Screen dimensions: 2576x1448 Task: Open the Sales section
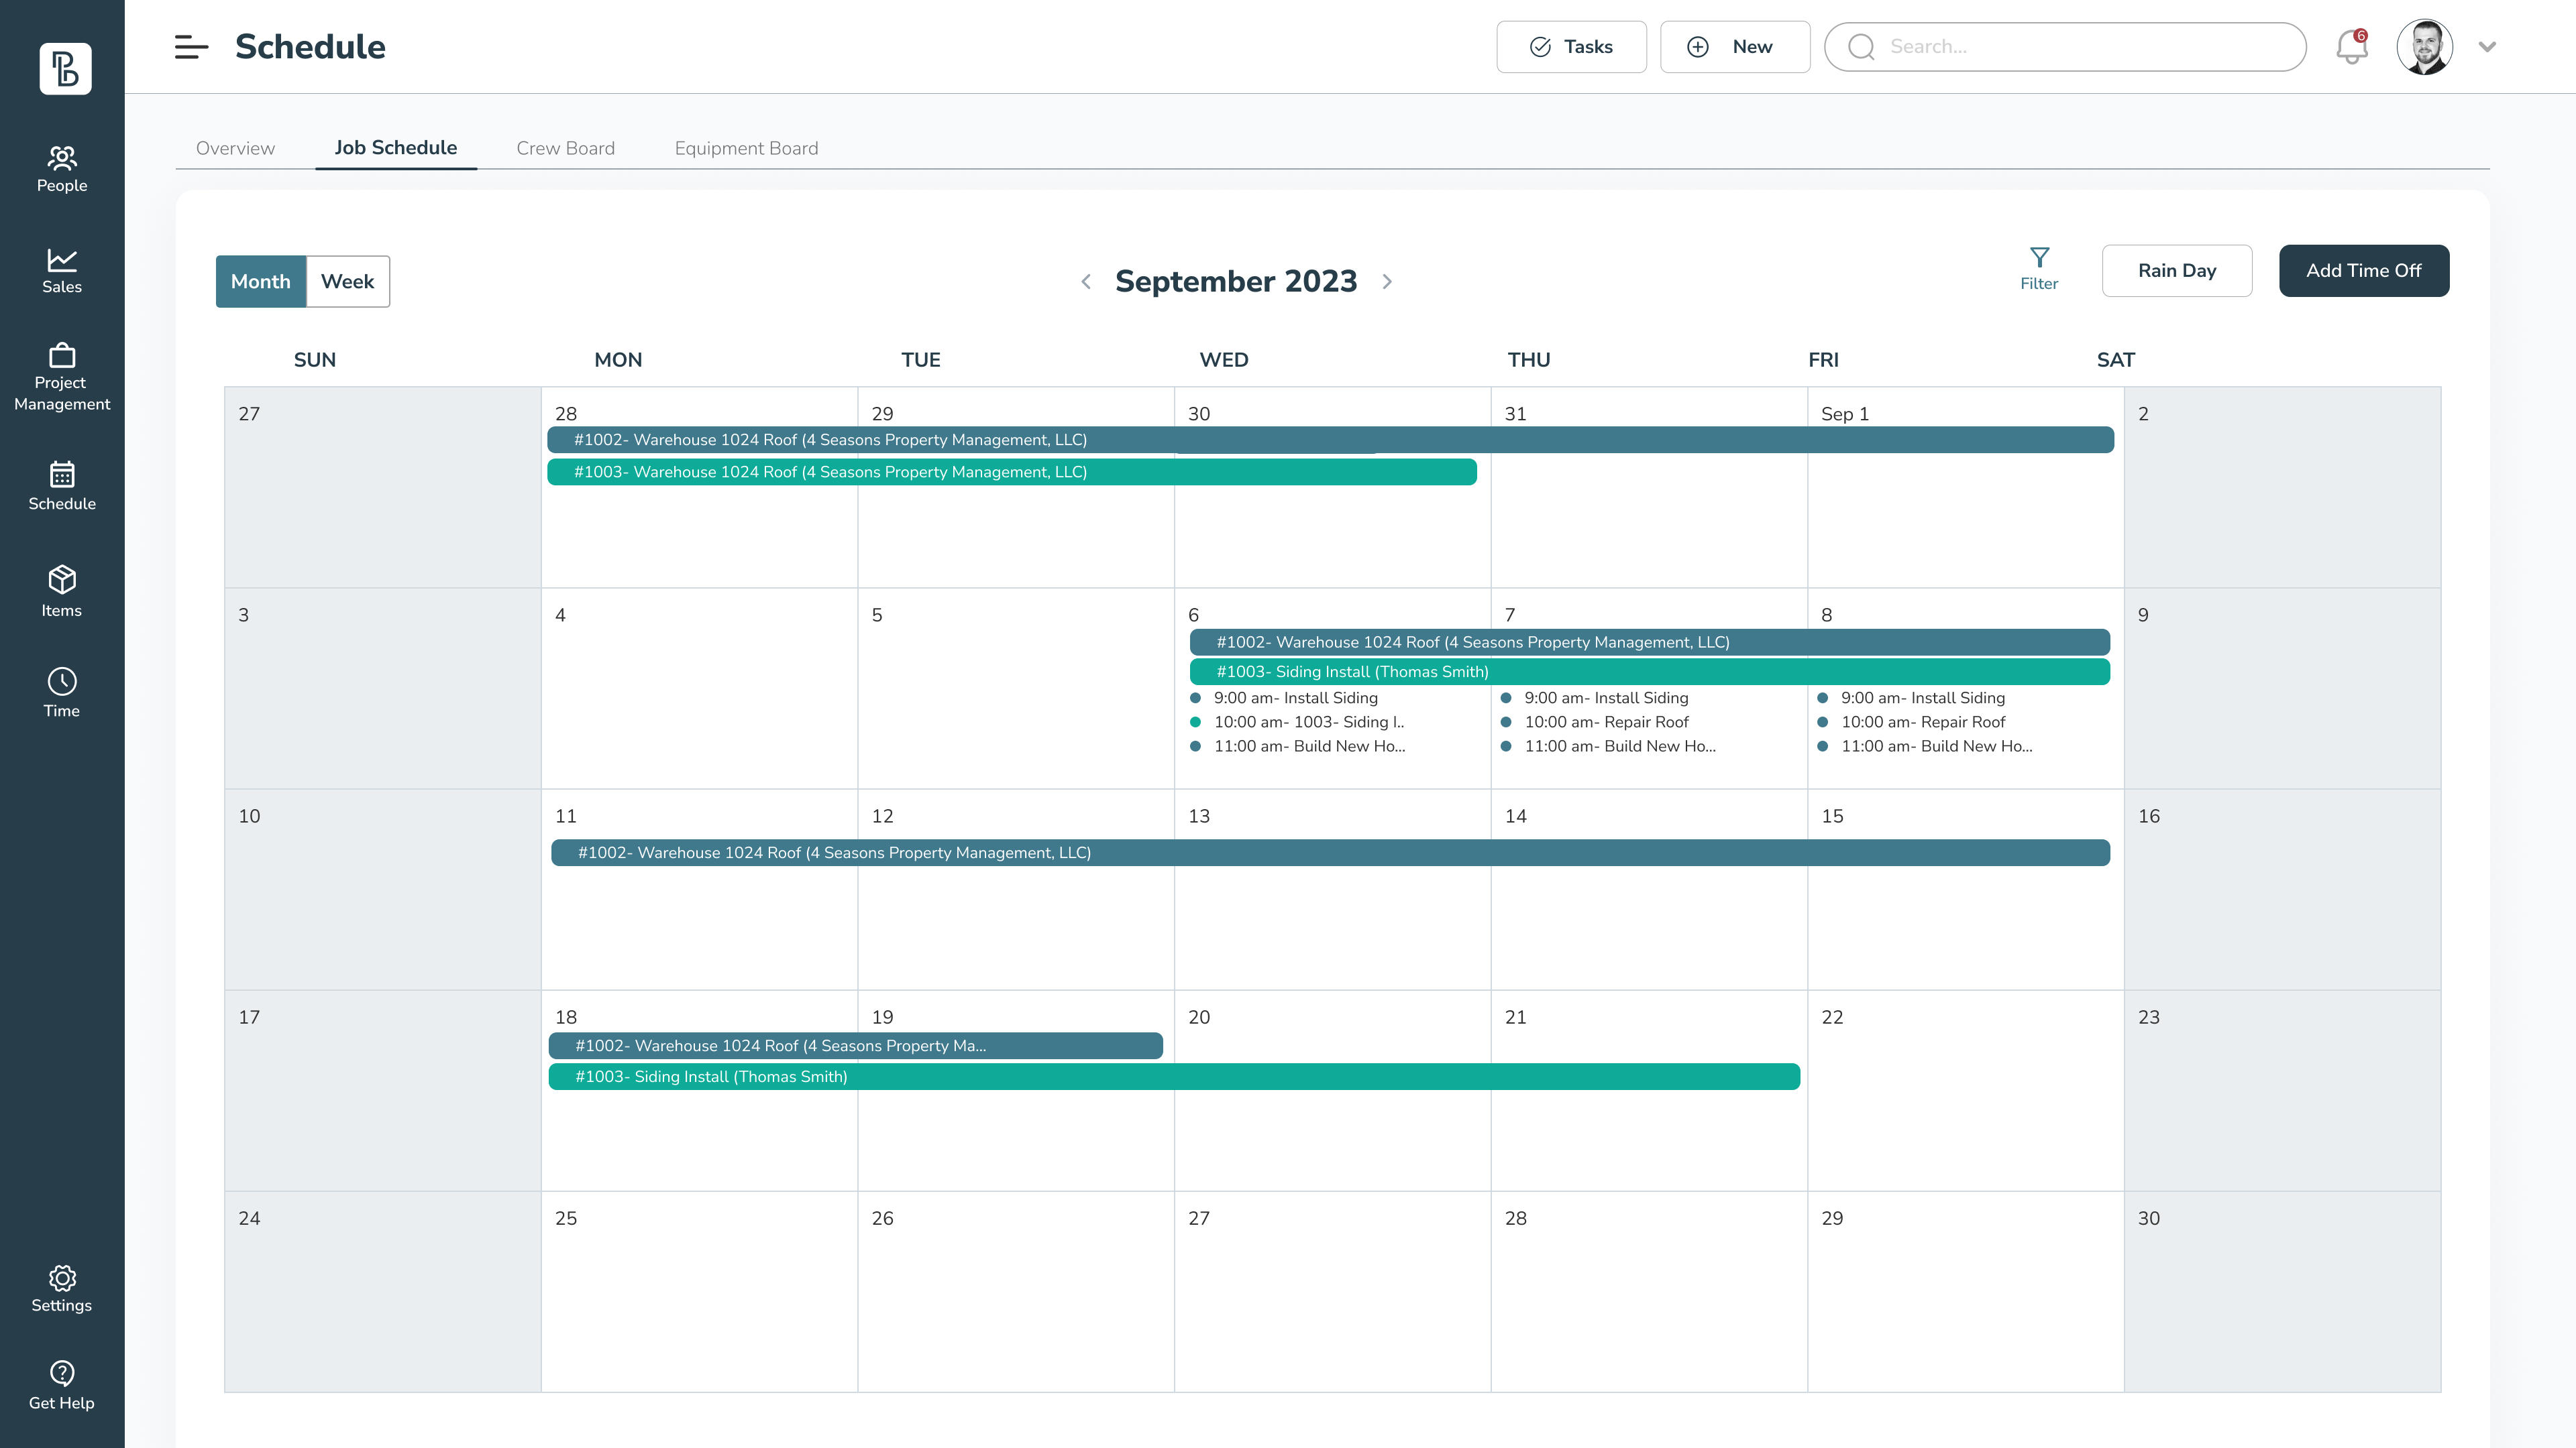pos(62,271)
